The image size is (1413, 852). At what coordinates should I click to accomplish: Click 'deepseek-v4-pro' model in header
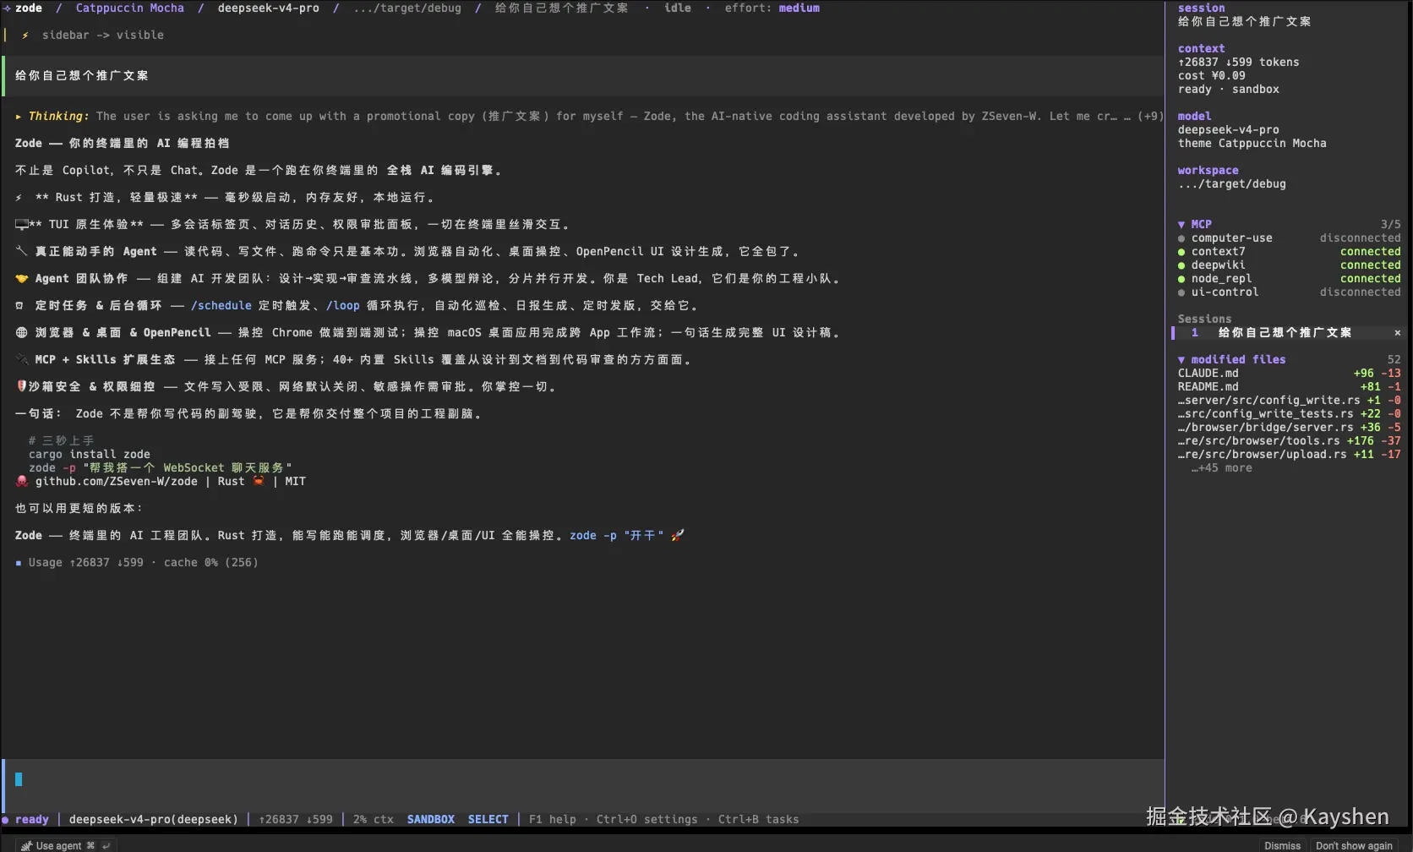click(269, 8)
